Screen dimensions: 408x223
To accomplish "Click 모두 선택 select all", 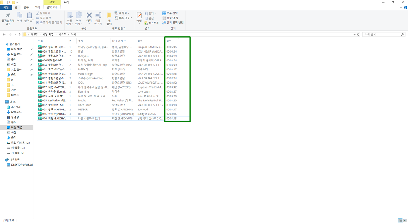I will pyautogui.click(x=170, y=13).
